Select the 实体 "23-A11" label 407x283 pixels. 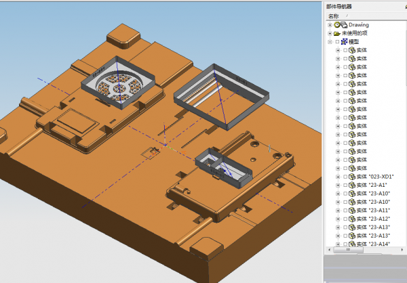coord(373,211)
